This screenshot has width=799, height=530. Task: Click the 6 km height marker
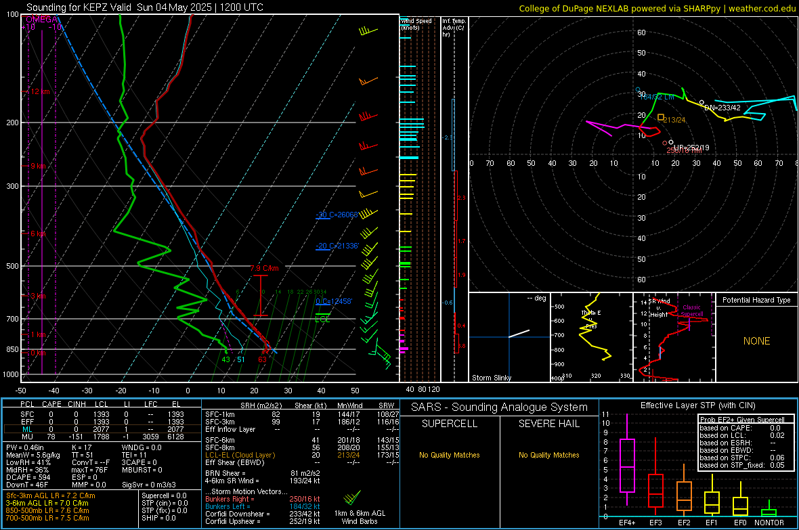[x=39, y=234]
